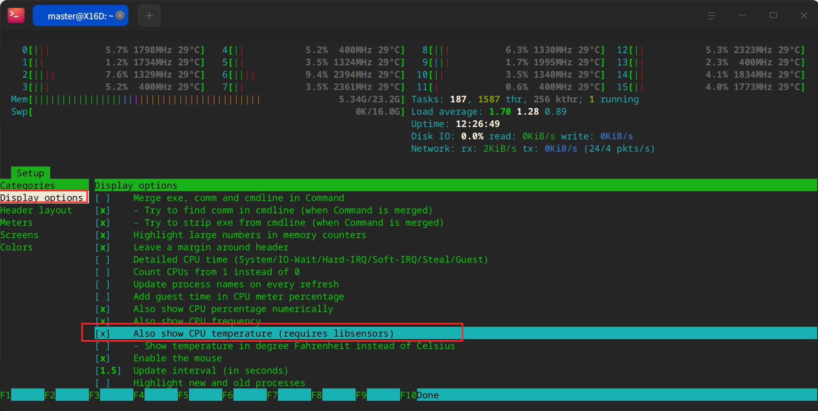818x411 pixels.
Task: Toggle Leave a margin around header
Action: click(103, 247)
